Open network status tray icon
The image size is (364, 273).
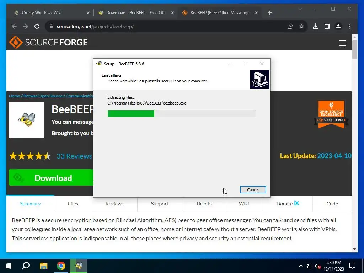[310, 266]
